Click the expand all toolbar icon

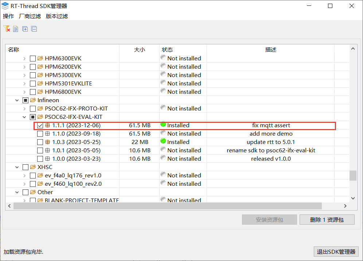[25, 29]
